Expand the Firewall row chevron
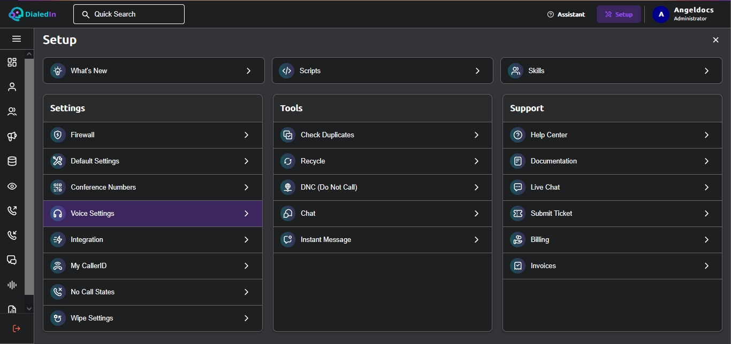This screenshot has height=344, width=731. click(246, 135)
